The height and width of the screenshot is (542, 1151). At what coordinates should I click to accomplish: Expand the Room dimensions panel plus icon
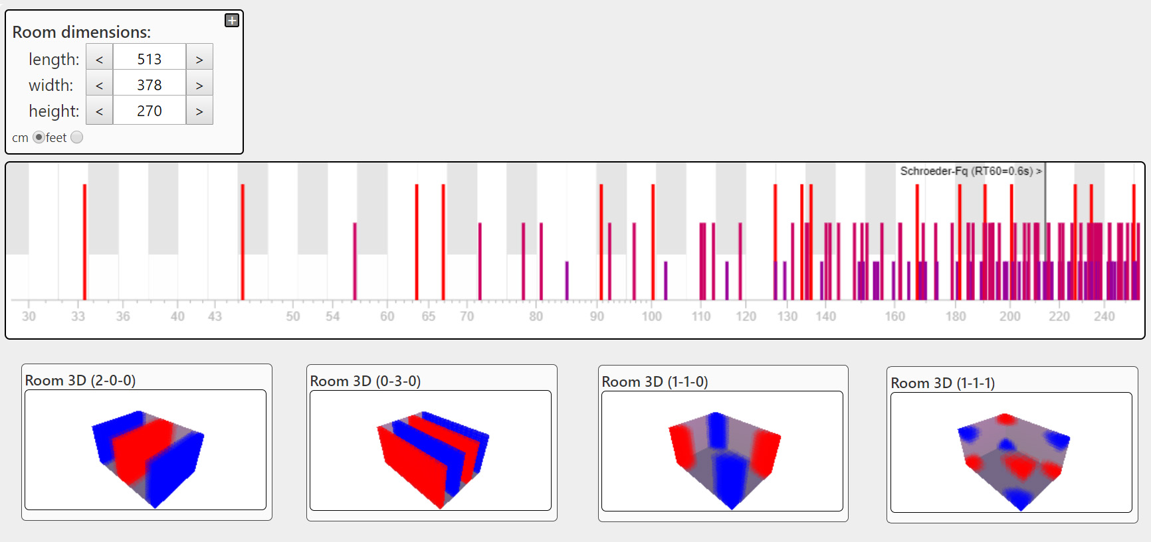232,21
